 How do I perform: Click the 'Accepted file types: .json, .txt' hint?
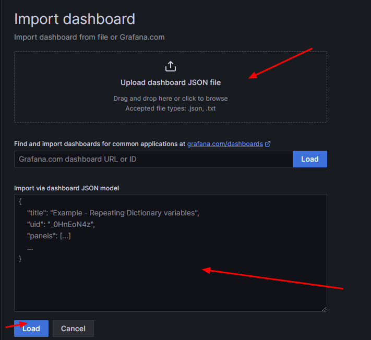pos(171,108)
